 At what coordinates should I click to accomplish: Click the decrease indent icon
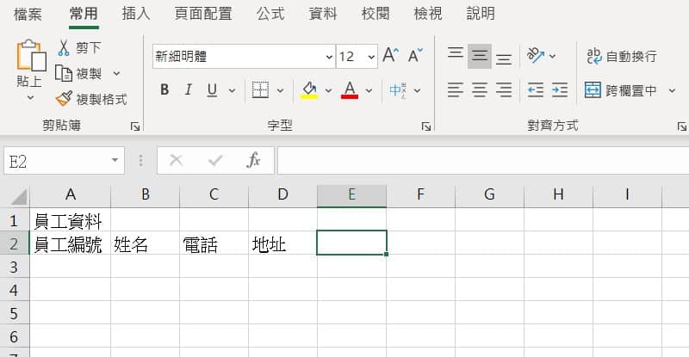point(535,90)
